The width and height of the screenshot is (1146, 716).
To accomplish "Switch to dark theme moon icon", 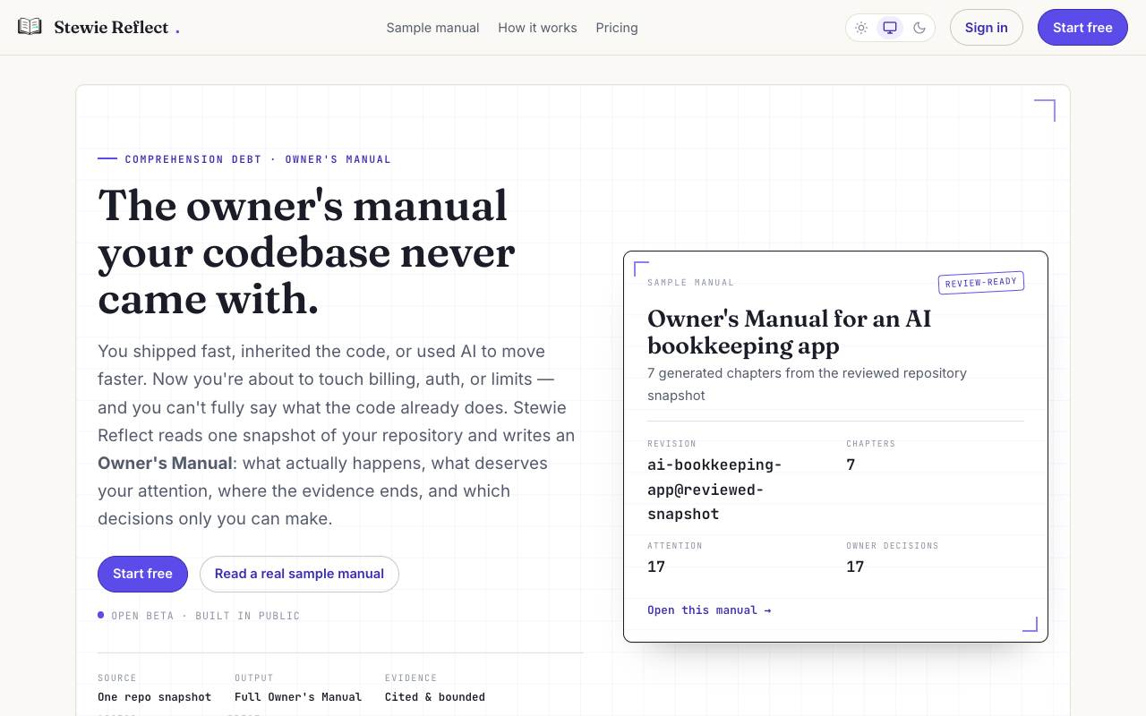I will pos(919,28).
